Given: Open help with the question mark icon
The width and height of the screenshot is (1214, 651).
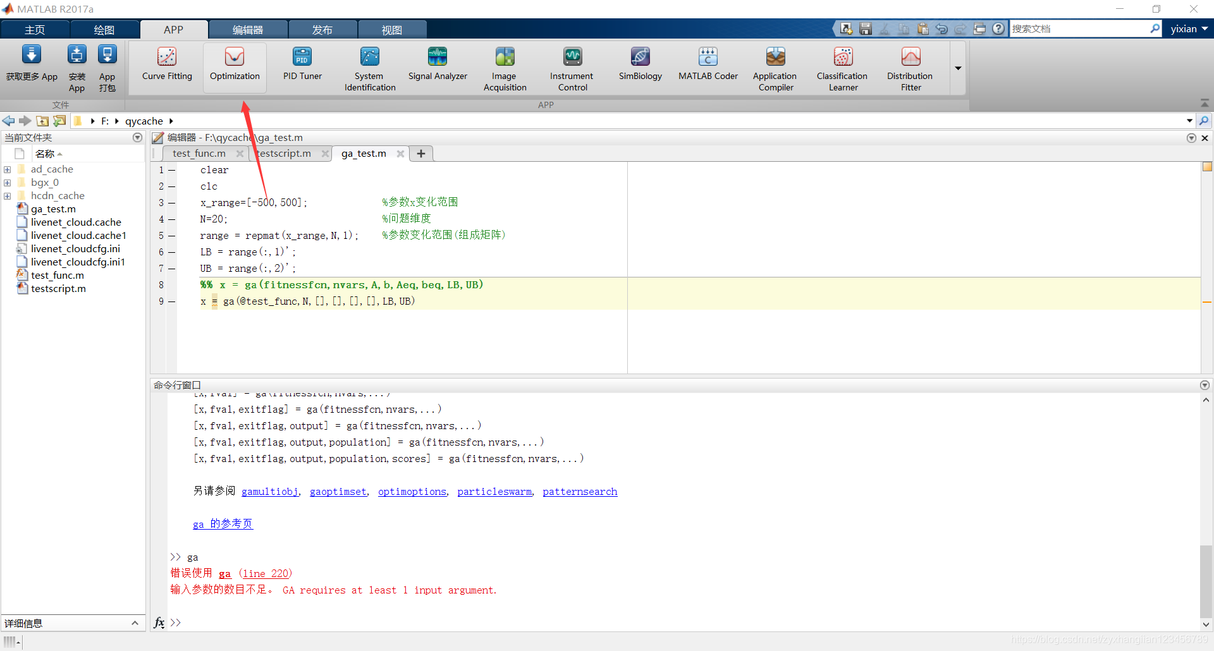Looking at the screenshot, I should [x=998, y=29].
